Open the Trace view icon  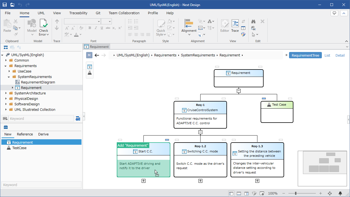pyautogui.click(x=235, y=23)
